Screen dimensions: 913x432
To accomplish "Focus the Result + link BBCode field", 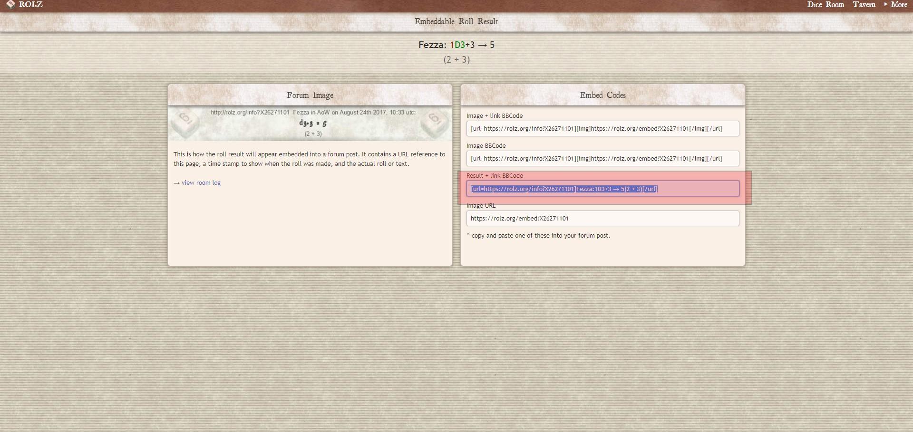I will coord(602,189).
